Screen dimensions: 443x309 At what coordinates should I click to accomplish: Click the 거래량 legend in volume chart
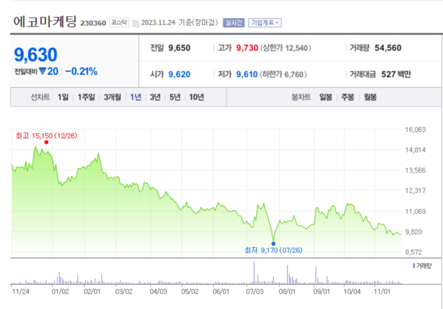(x=422, y=265)
